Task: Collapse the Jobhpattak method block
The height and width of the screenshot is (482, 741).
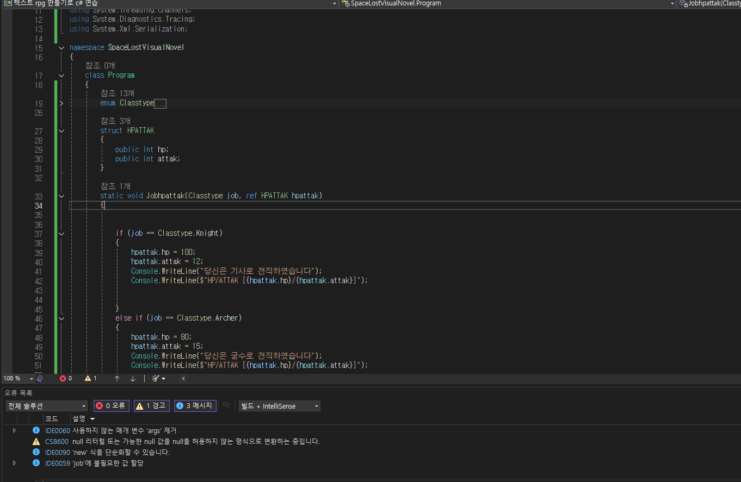Action: [61, 196]
